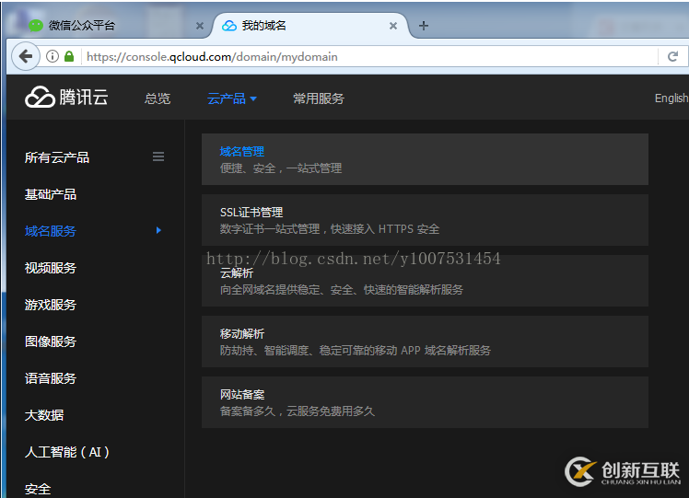Select 所有云产品 in the sidebar
The image size is (689, 498).
[x=57, y=157]
